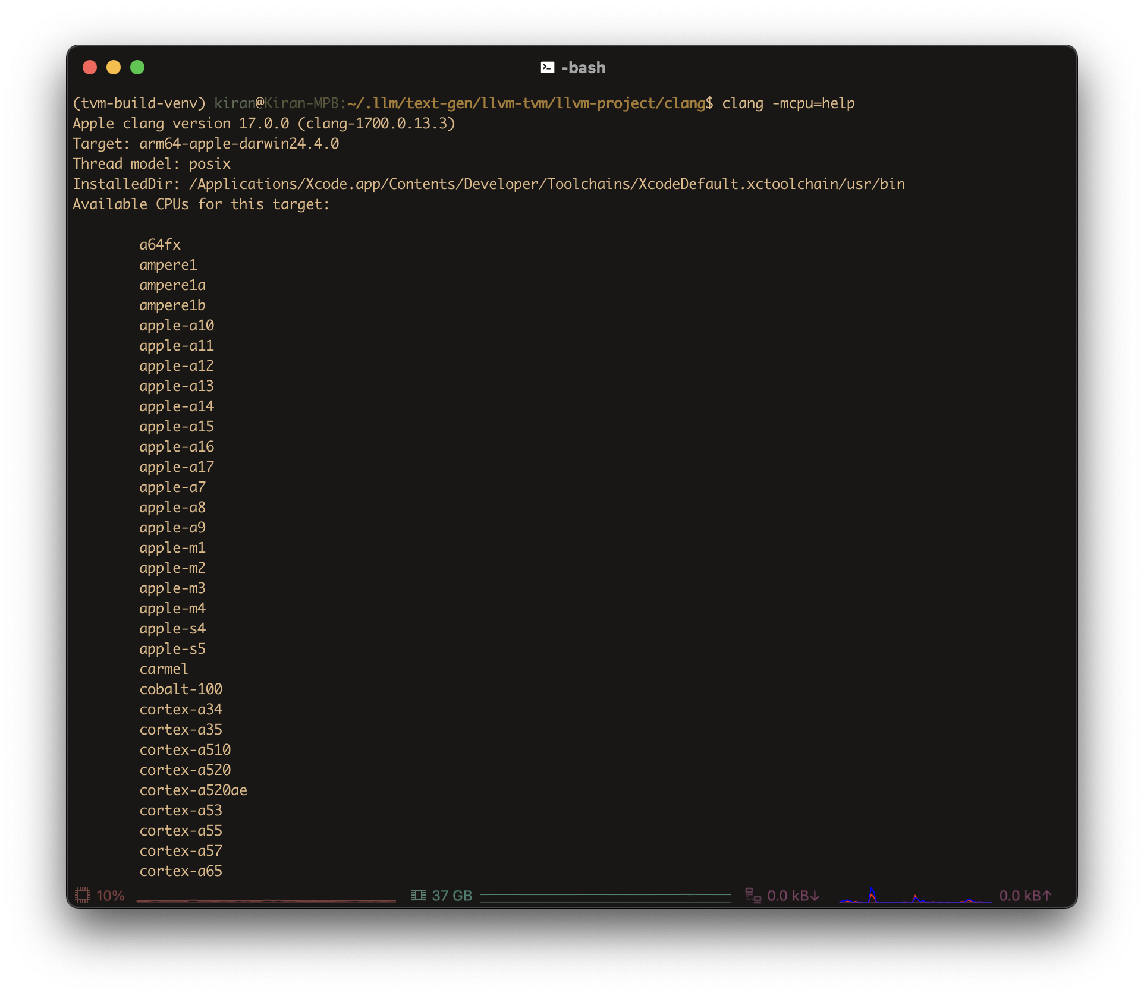This screenshot has width=1144, height=996.
Task: Click the InstalledDir path line
Action: (489, 184)
